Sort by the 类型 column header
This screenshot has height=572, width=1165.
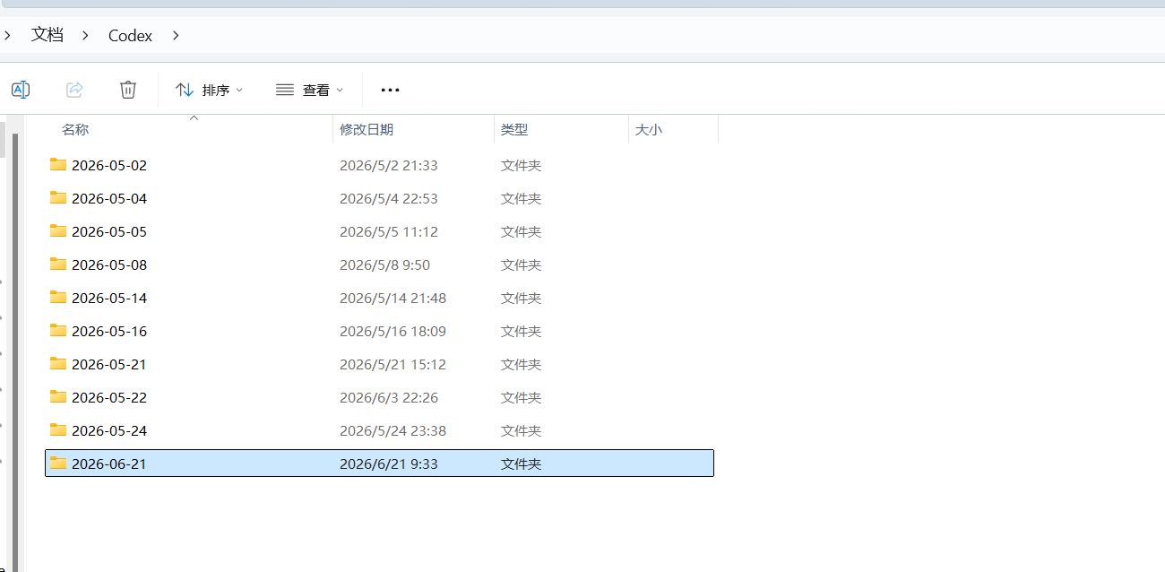[x=514, y=129]
